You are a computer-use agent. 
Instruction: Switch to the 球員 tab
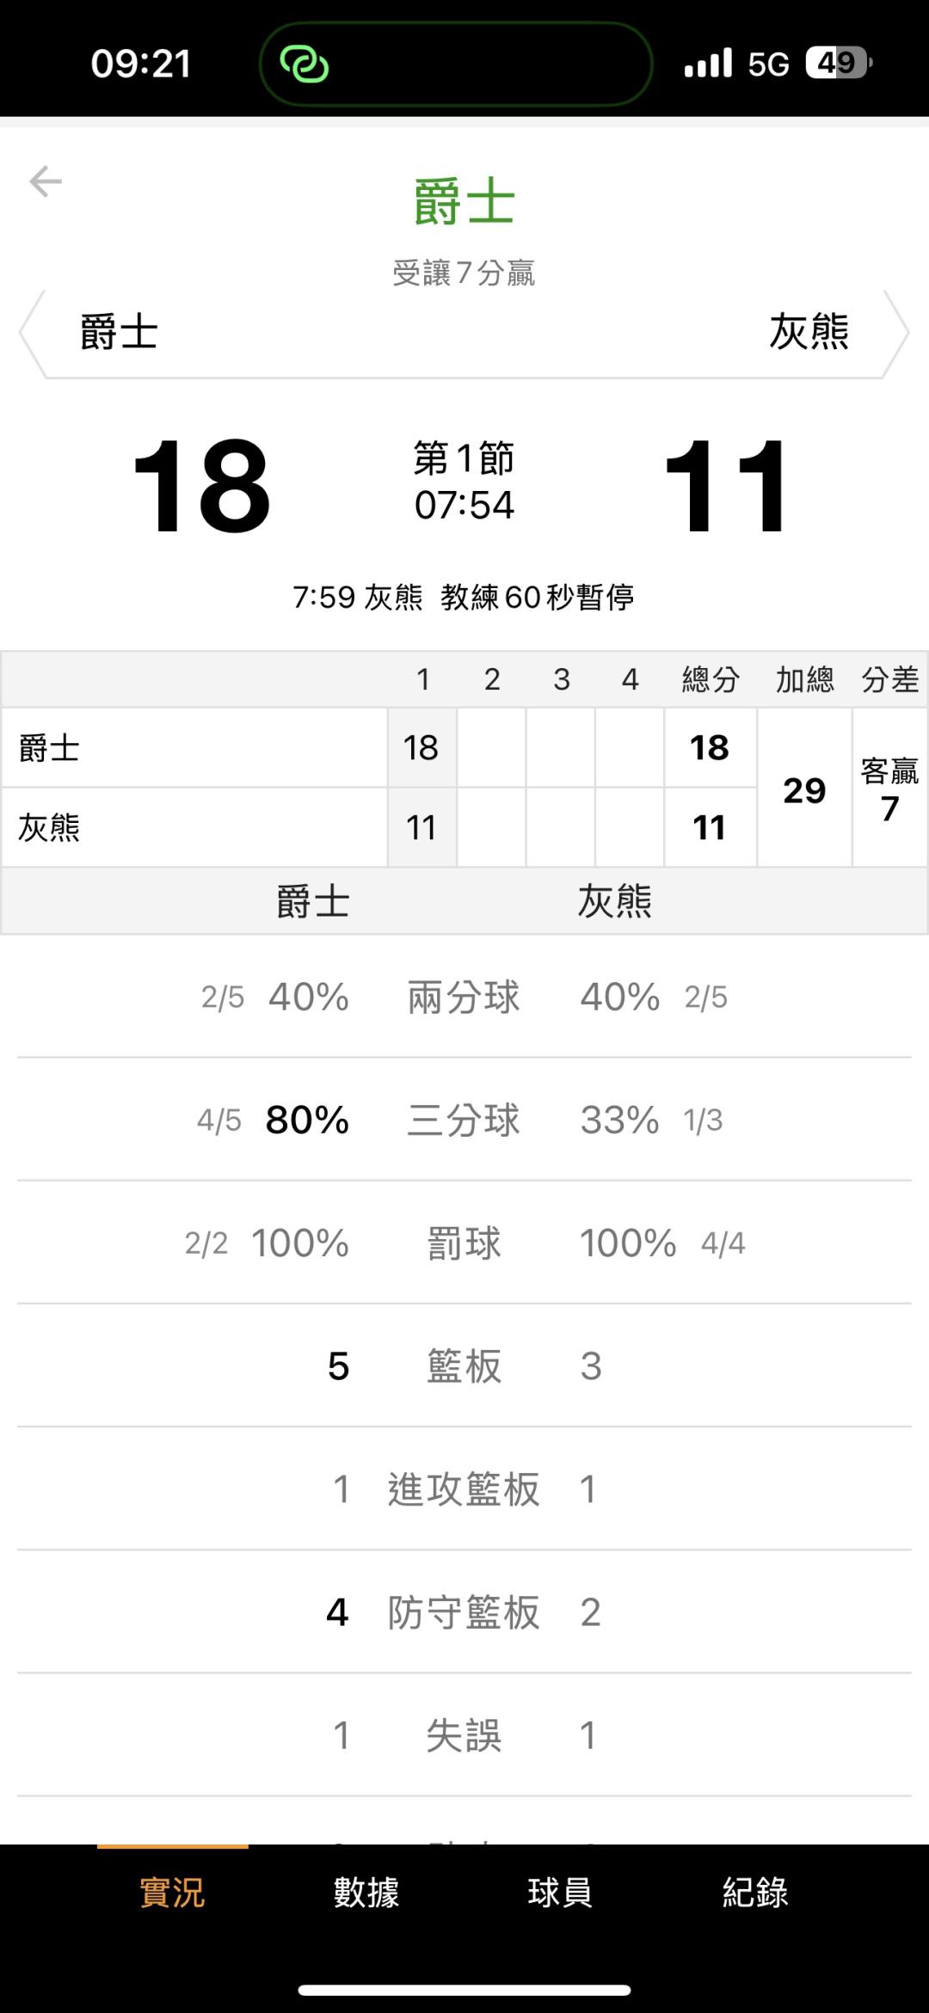tap(560, 1893)
